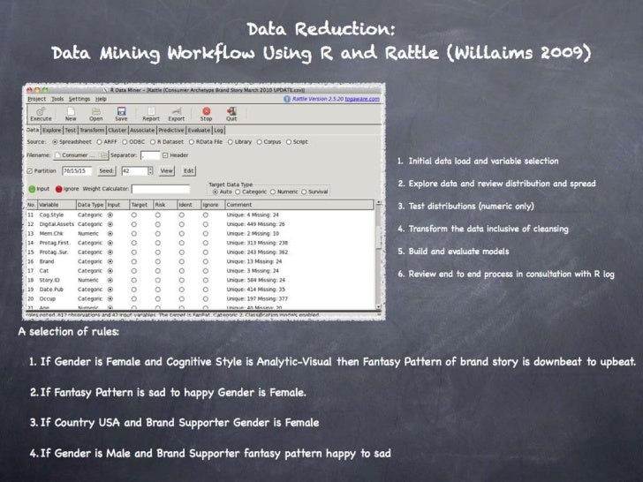643x482 pixels.
Task: Click the variable list scrollbar down arrow
Action: click(379, 306)
